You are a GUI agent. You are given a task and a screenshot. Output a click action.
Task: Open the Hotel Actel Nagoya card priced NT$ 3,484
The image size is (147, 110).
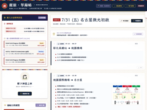[25, 61]
